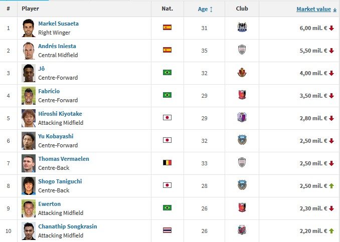Open Thomas Vermaelen's player page

click(x=64, y=159)
